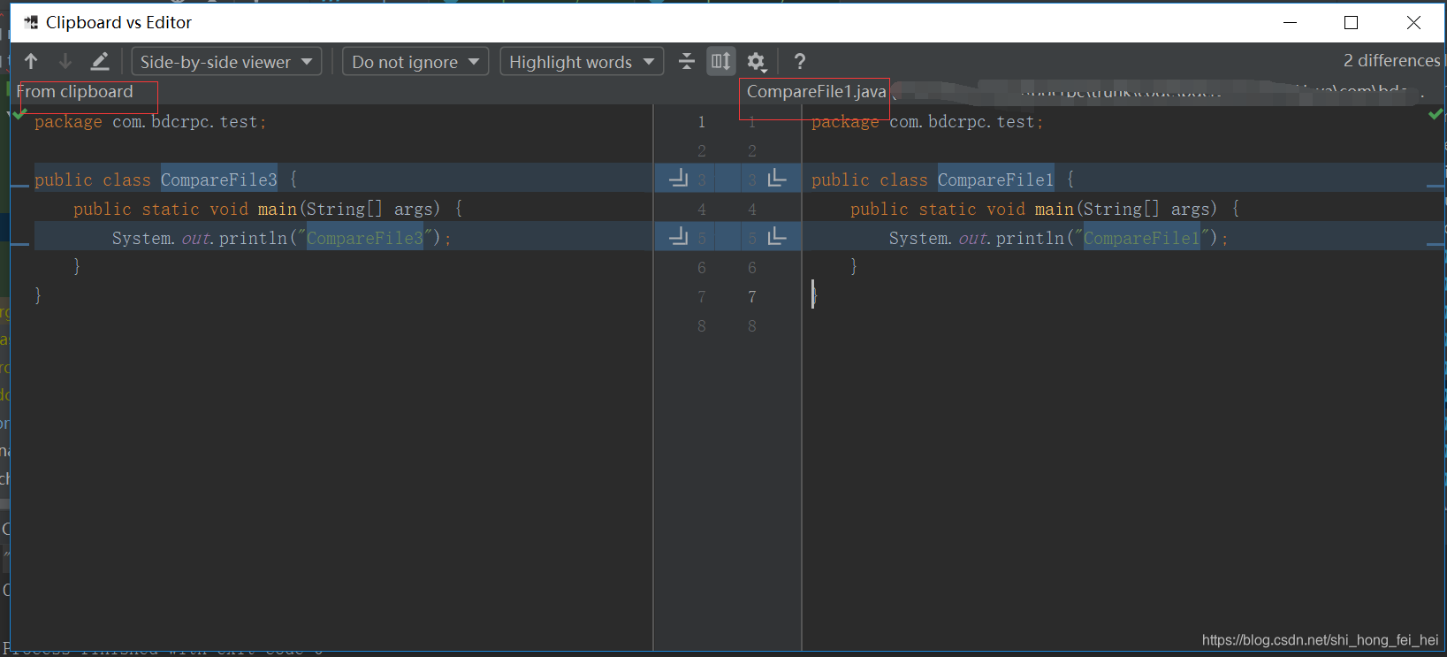The width and height of the screenshot is (1447, 657).
Task: Open the Side-by-side viewer dropdown
Action: coord(226,62)
